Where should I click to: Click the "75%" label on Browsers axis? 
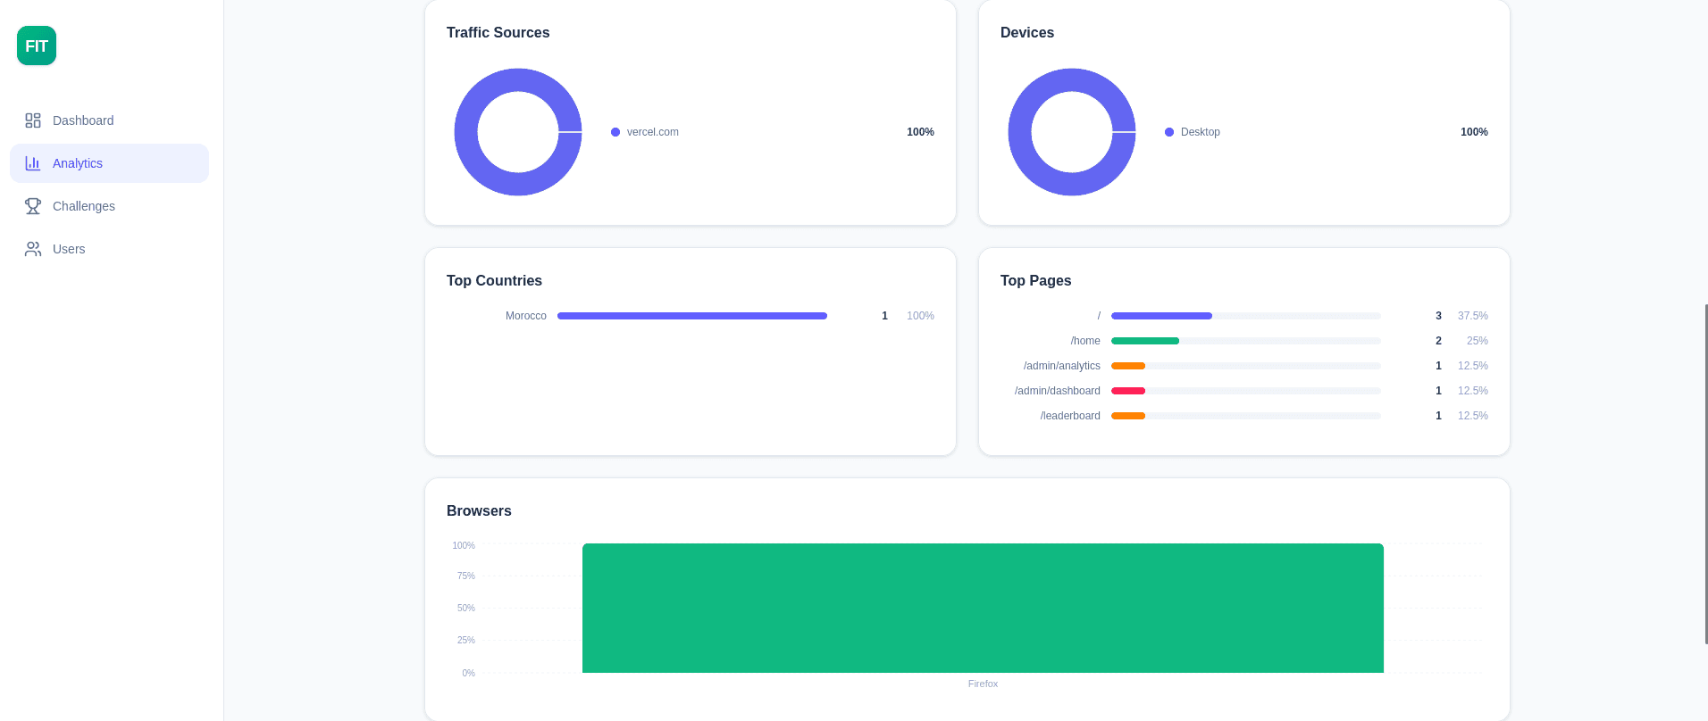tap(466, 576)
